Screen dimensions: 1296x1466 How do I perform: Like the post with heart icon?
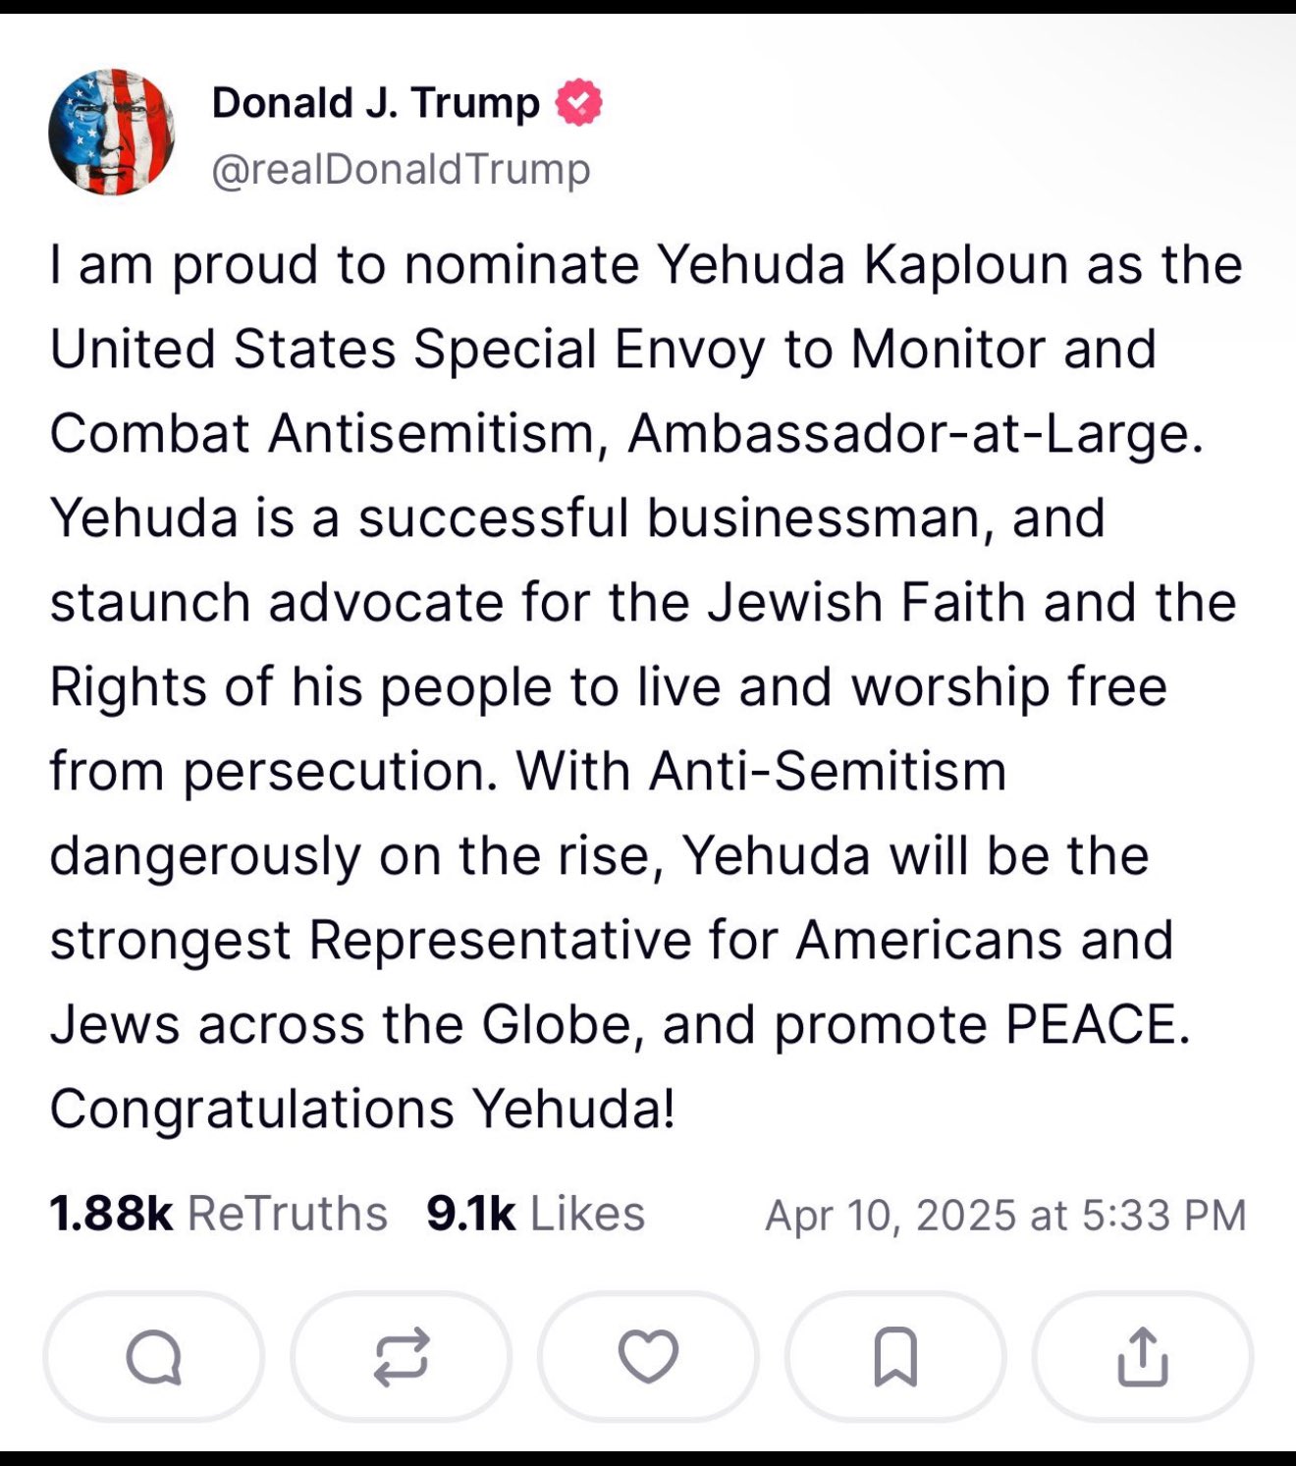[648, 1357]
